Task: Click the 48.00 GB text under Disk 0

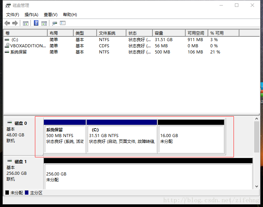Action: pos(15,135)
